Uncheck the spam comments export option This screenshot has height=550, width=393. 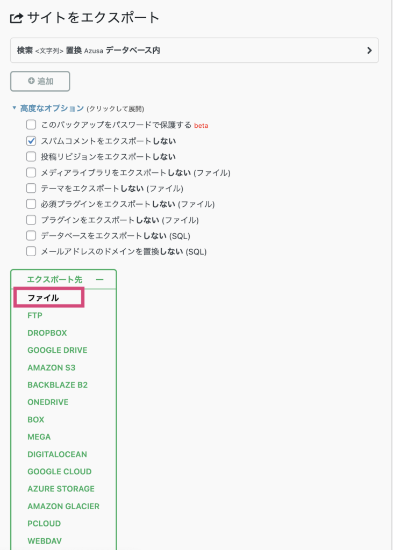[31, 141]
